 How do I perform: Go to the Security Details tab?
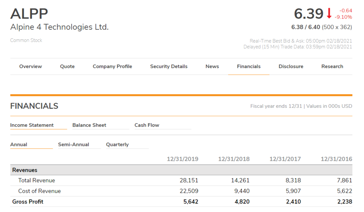point(169,66)
